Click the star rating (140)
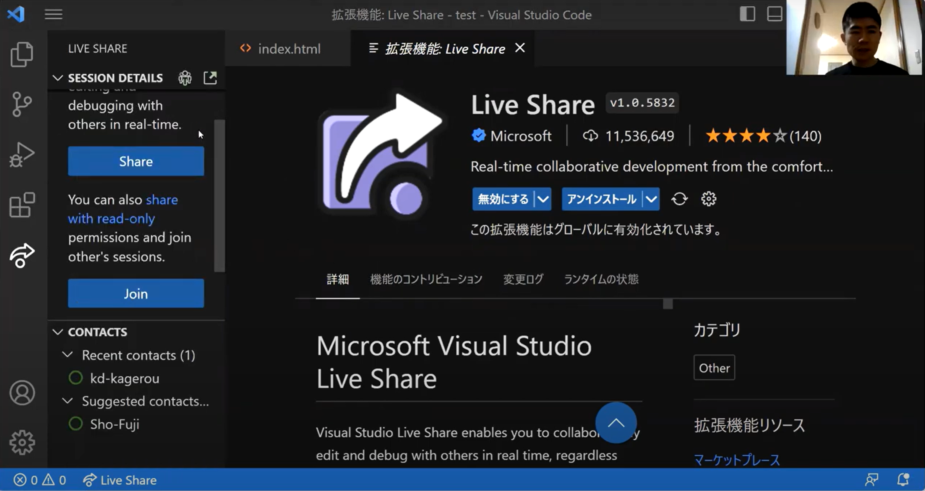Screen dimensions: 925x491 763,136
